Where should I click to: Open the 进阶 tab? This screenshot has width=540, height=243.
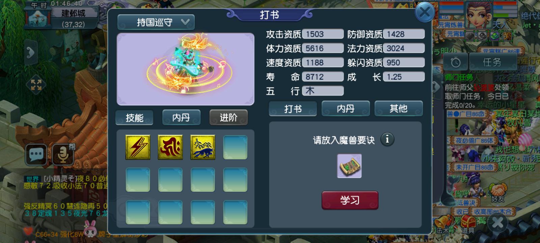pos(228,117)
